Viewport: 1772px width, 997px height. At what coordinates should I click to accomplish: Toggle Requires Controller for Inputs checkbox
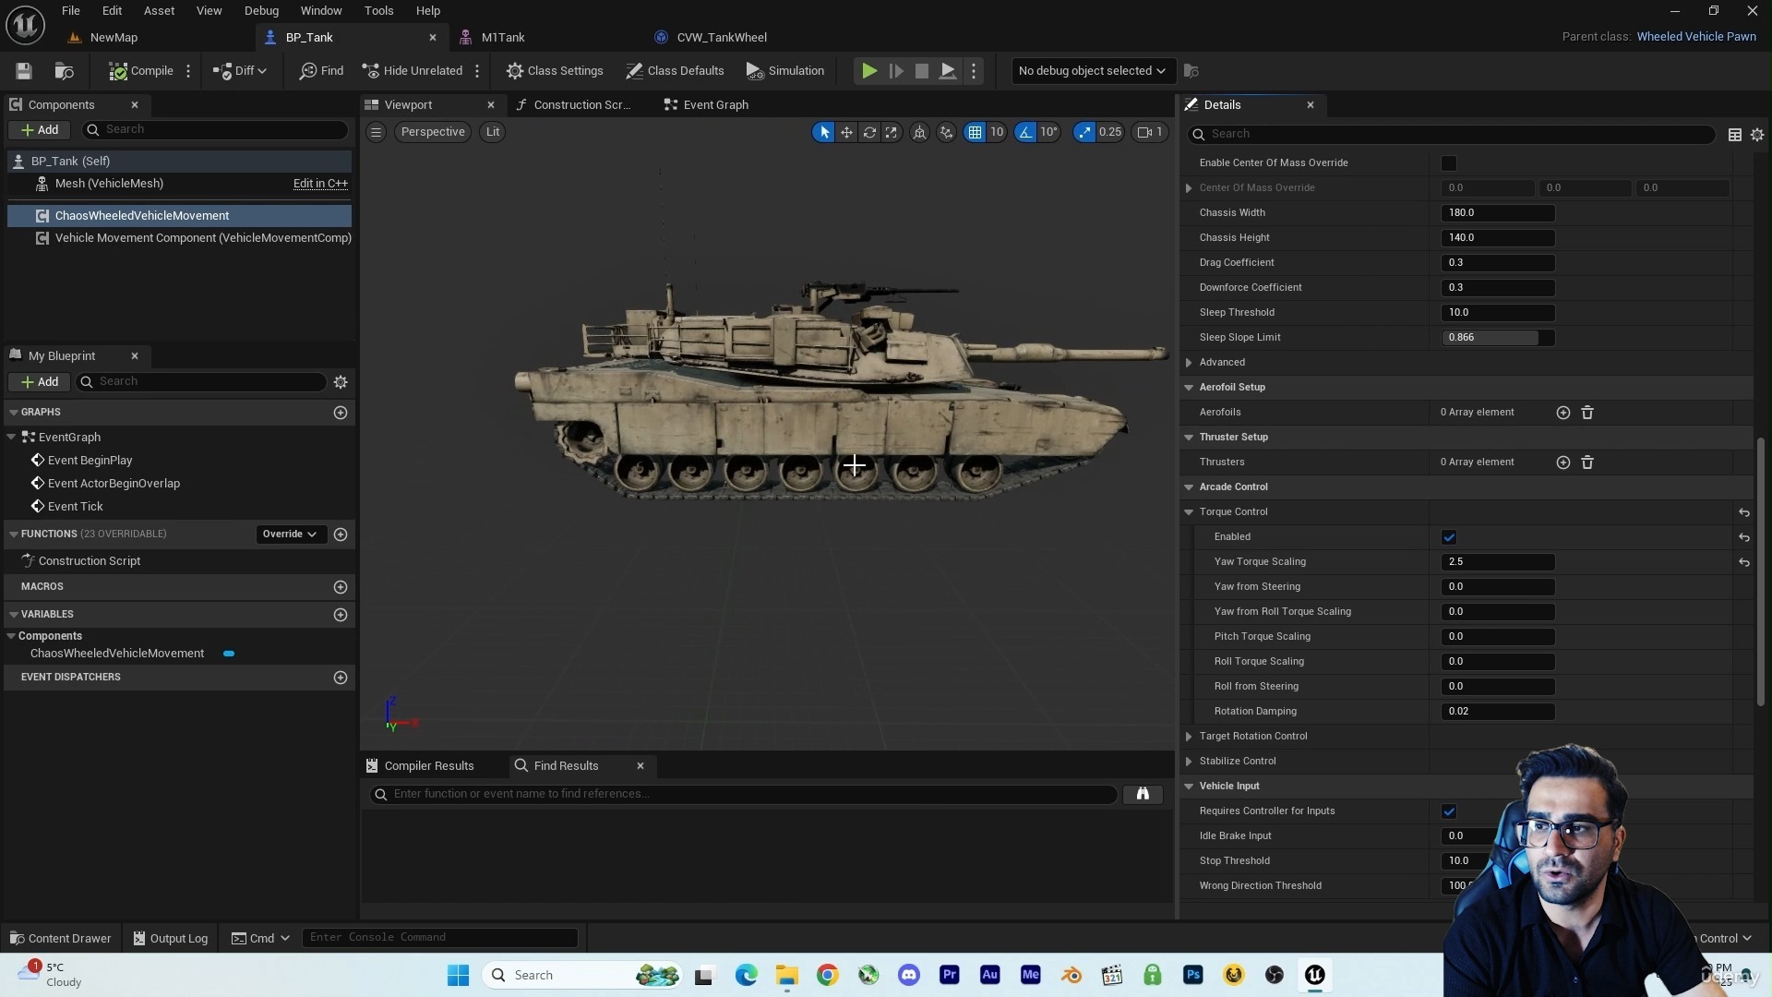point(1449,811)
